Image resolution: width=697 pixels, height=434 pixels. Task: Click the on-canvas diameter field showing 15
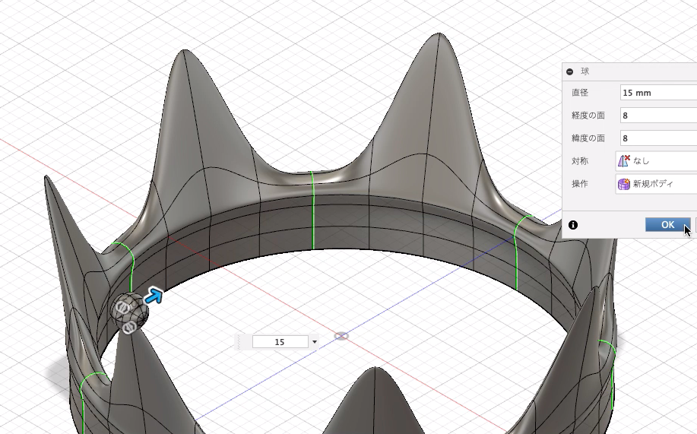(x=280, y=342)
